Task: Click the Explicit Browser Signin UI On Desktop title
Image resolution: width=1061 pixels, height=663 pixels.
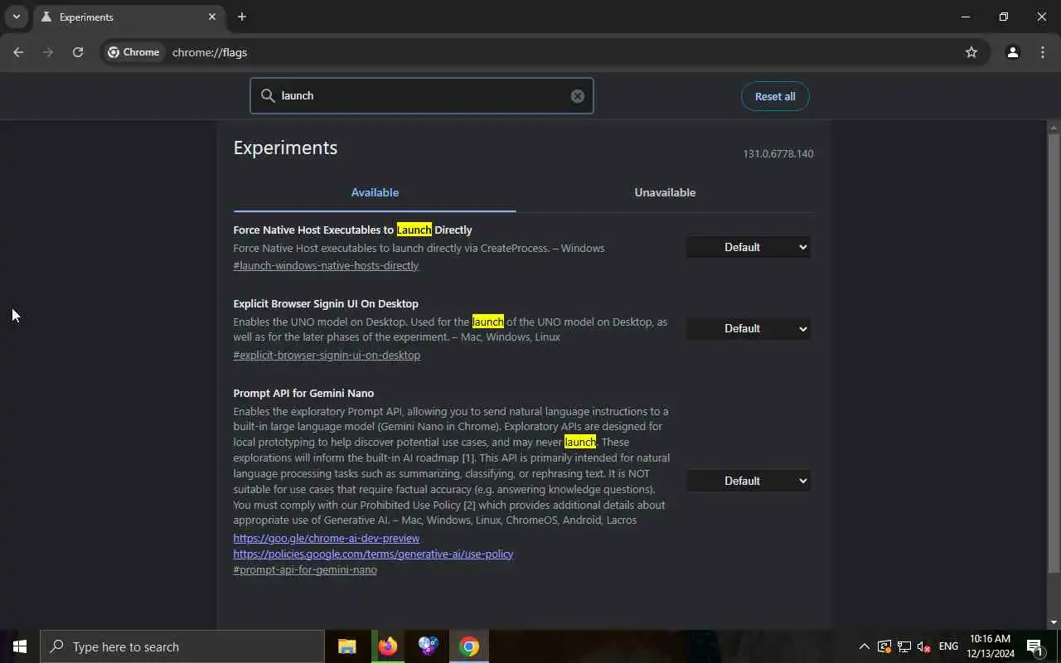Action: [326, 304]
